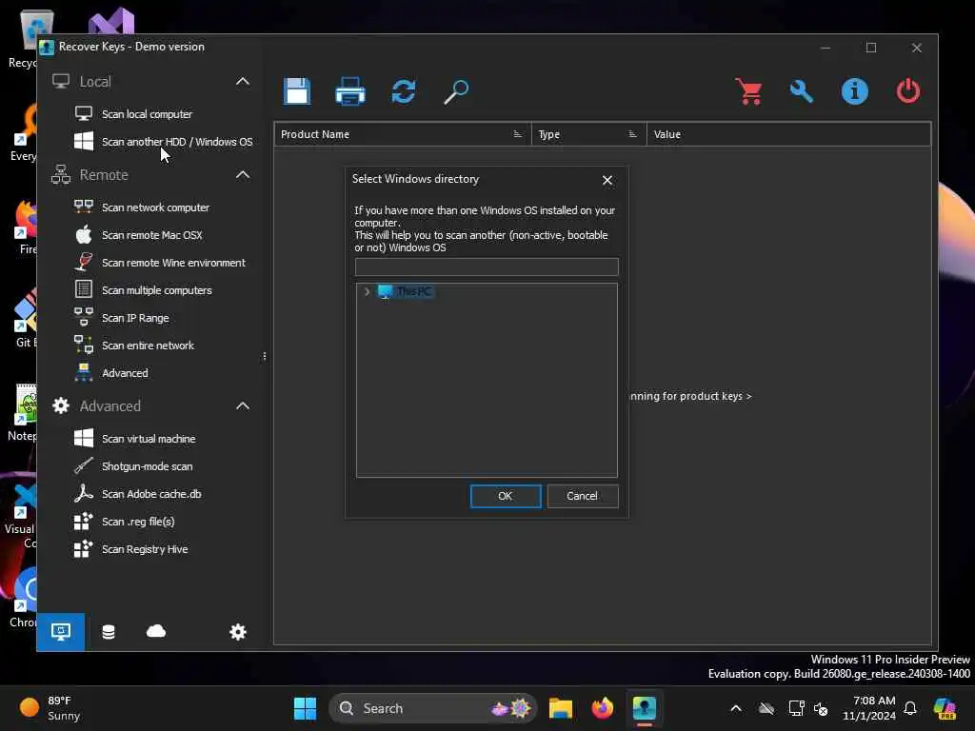
Task: Select Scan network computer
Action: (x=155, y=207)
